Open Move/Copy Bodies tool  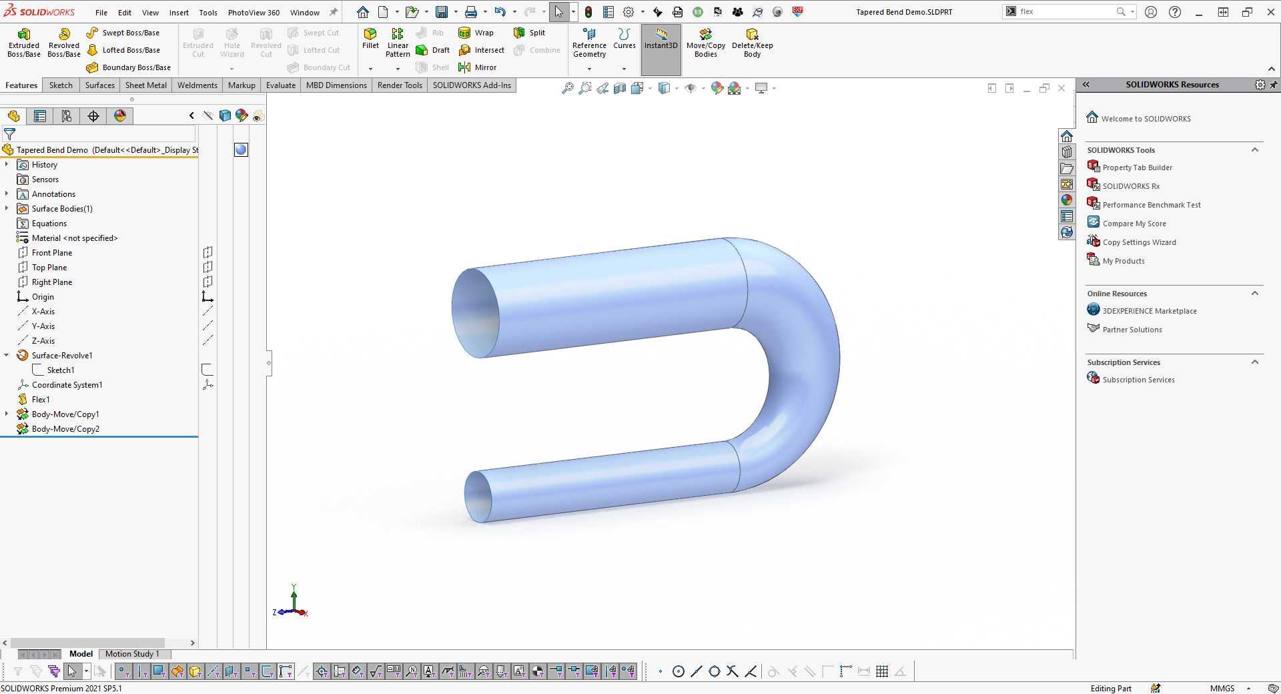coord(706,43)
